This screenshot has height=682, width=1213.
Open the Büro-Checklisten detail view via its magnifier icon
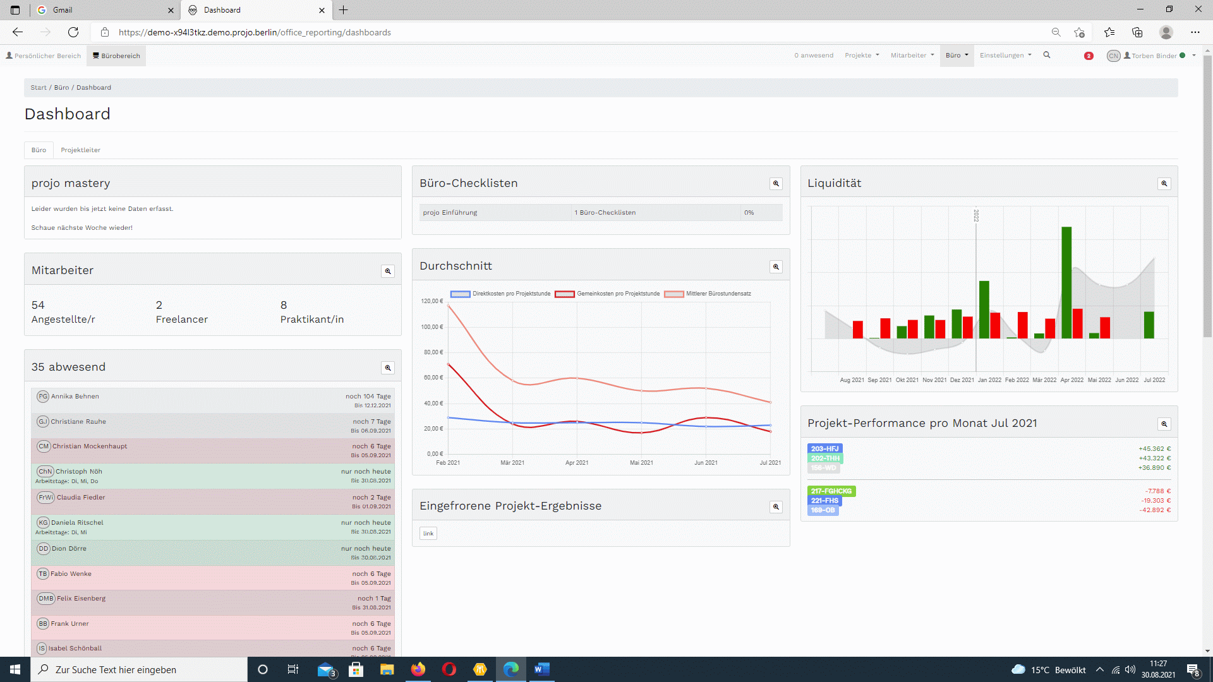(776, 184)
